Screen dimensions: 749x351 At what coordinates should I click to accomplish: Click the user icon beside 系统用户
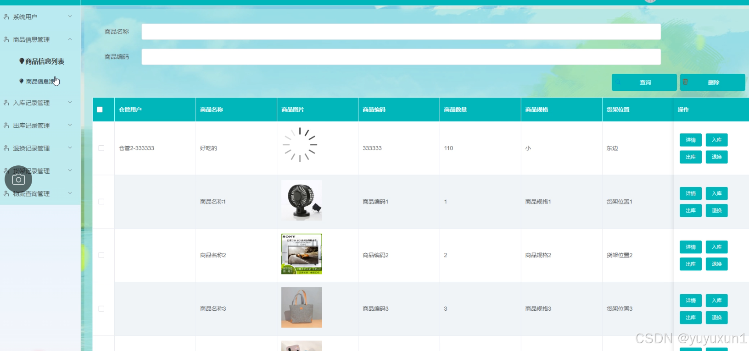pos(6,17)
